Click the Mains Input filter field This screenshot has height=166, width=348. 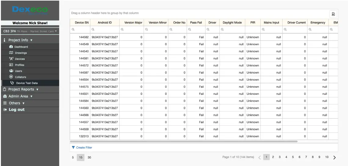coord(271,29)
